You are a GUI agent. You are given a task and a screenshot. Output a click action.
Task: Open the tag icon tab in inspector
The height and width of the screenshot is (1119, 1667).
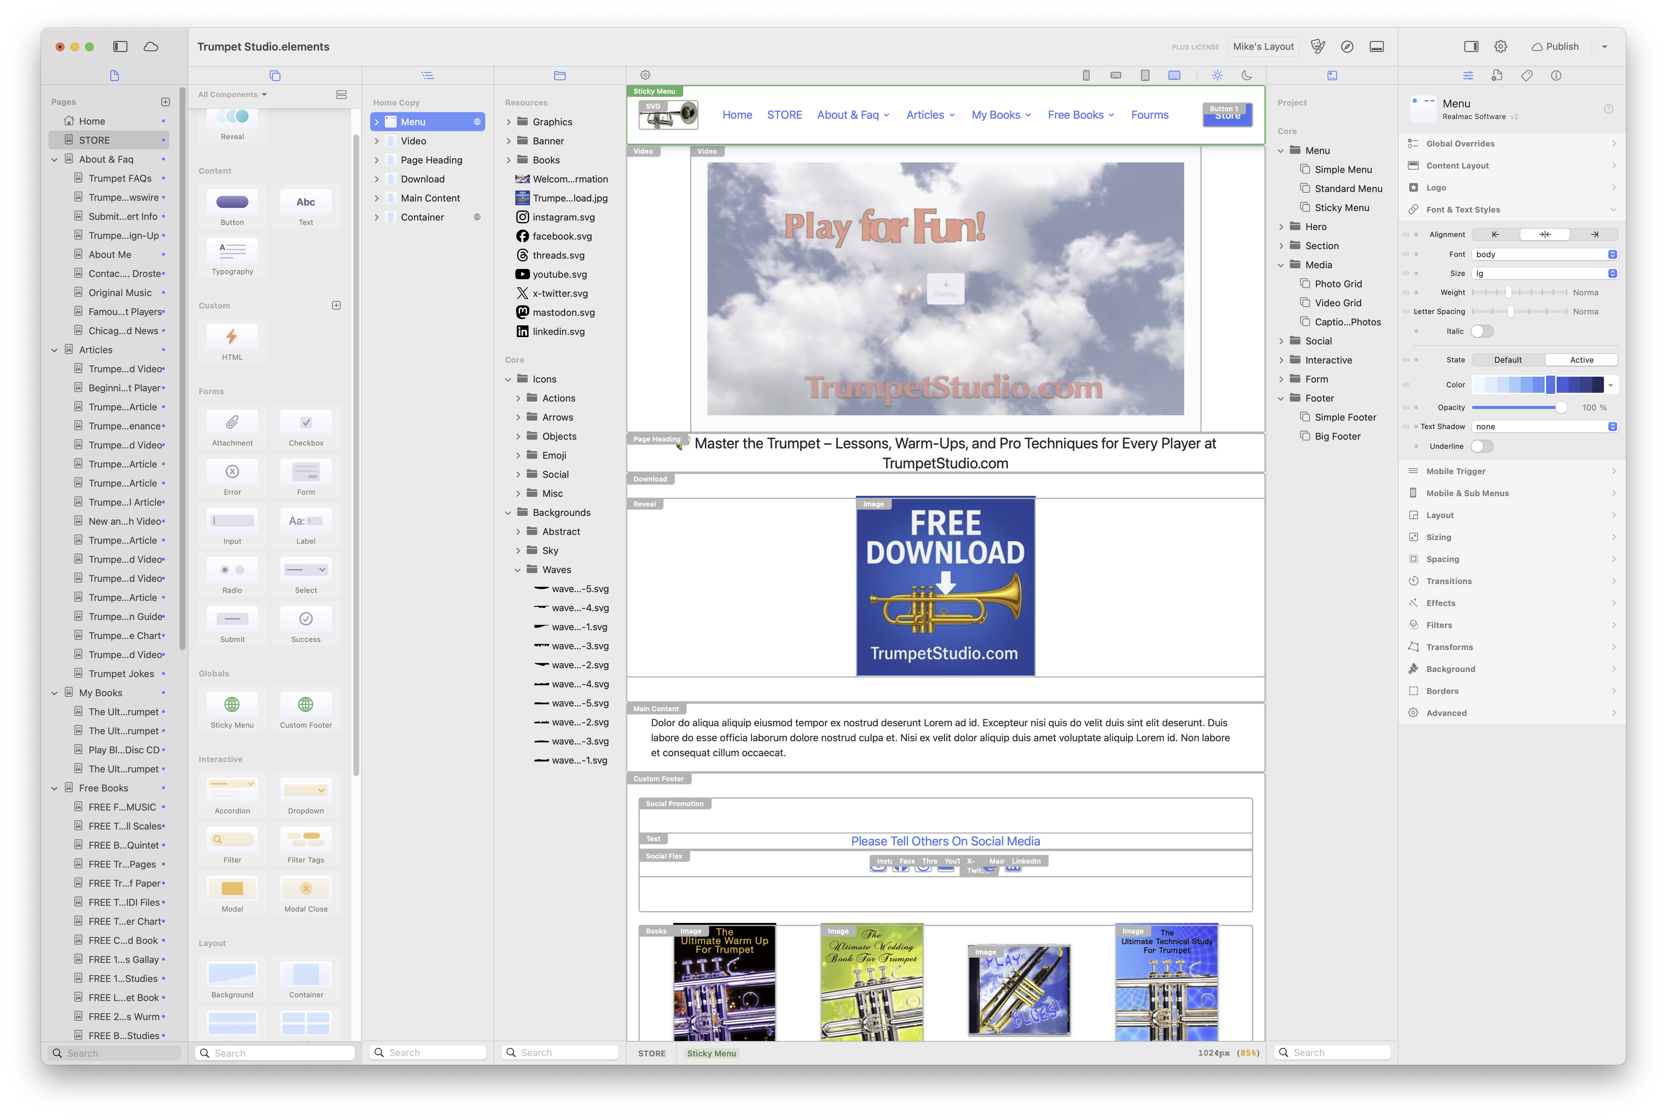click(x=1526, y=75)
